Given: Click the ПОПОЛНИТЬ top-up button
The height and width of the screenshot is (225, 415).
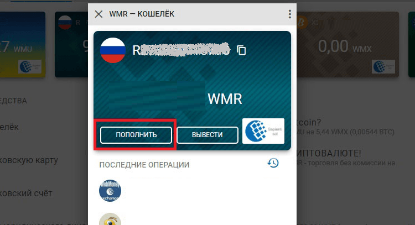Looking at the screenshot, I should pos(136,135).
